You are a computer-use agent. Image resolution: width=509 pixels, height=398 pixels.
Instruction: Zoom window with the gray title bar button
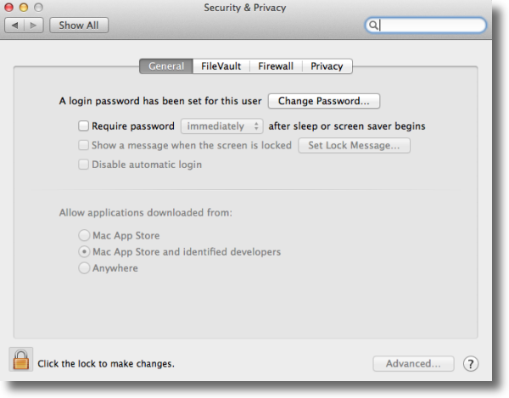coord(39,7)
